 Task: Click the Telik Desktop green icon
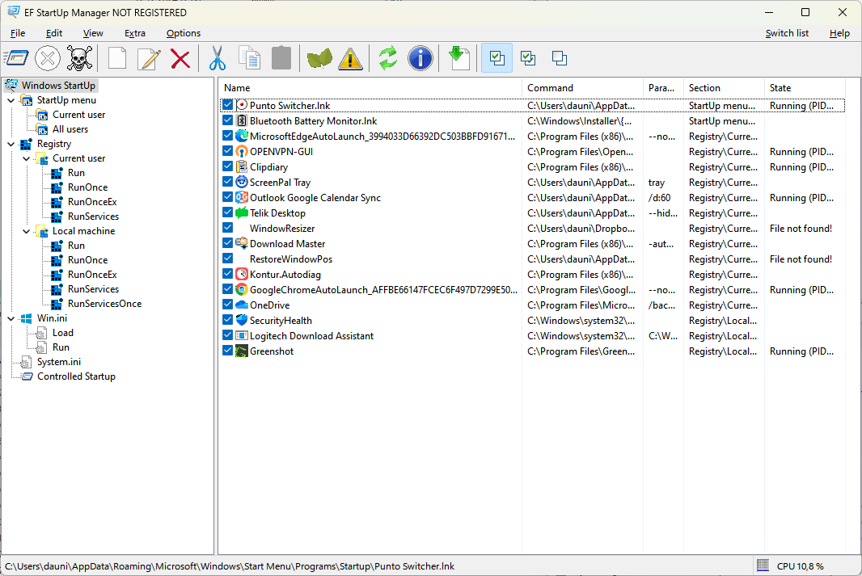241,212
